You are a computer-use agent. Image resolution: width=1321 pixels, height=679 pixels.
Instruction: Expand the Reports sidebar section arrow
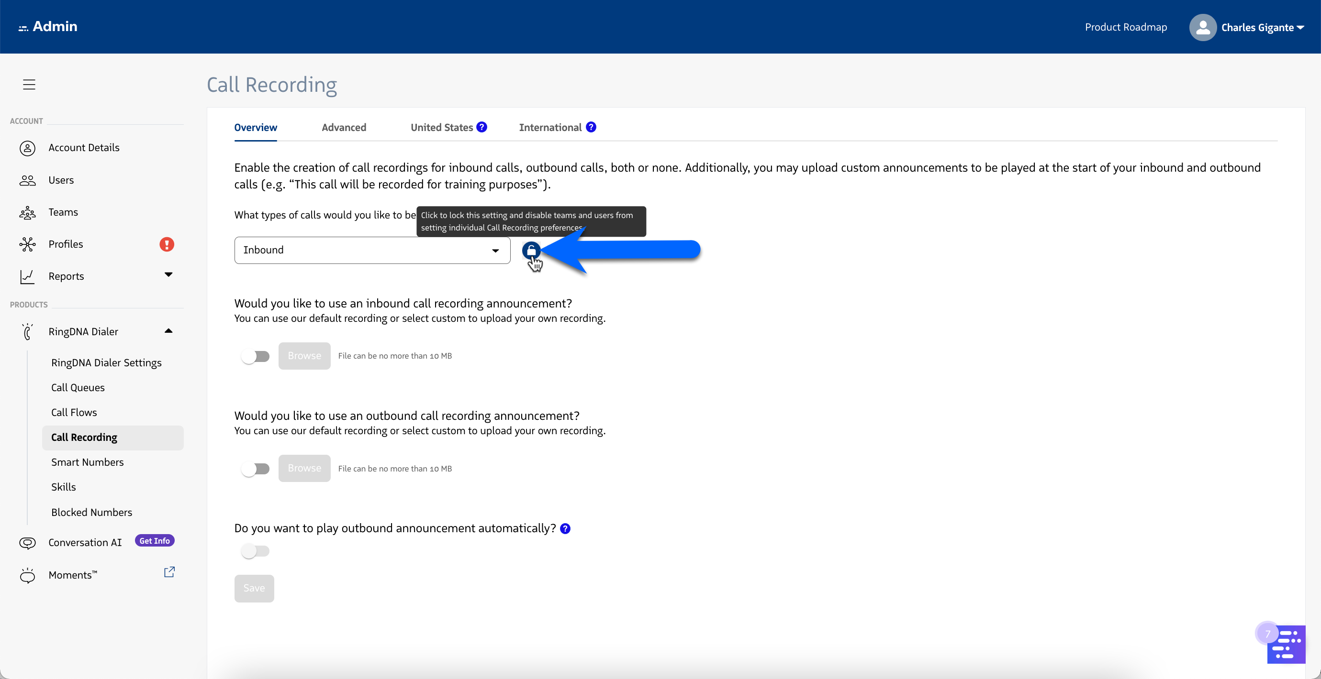click(x=168, y=274)
